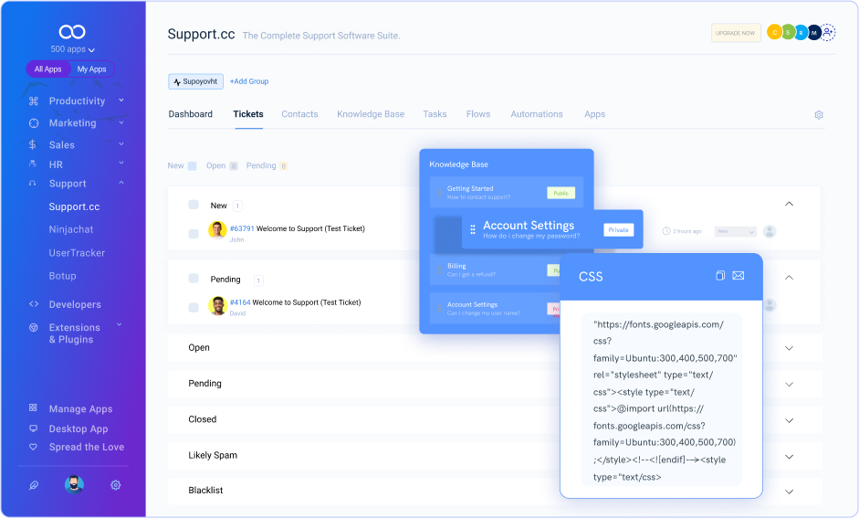
Task: Open ticket #4164 link
Action: pyautogui.click(x=240, y=302)
